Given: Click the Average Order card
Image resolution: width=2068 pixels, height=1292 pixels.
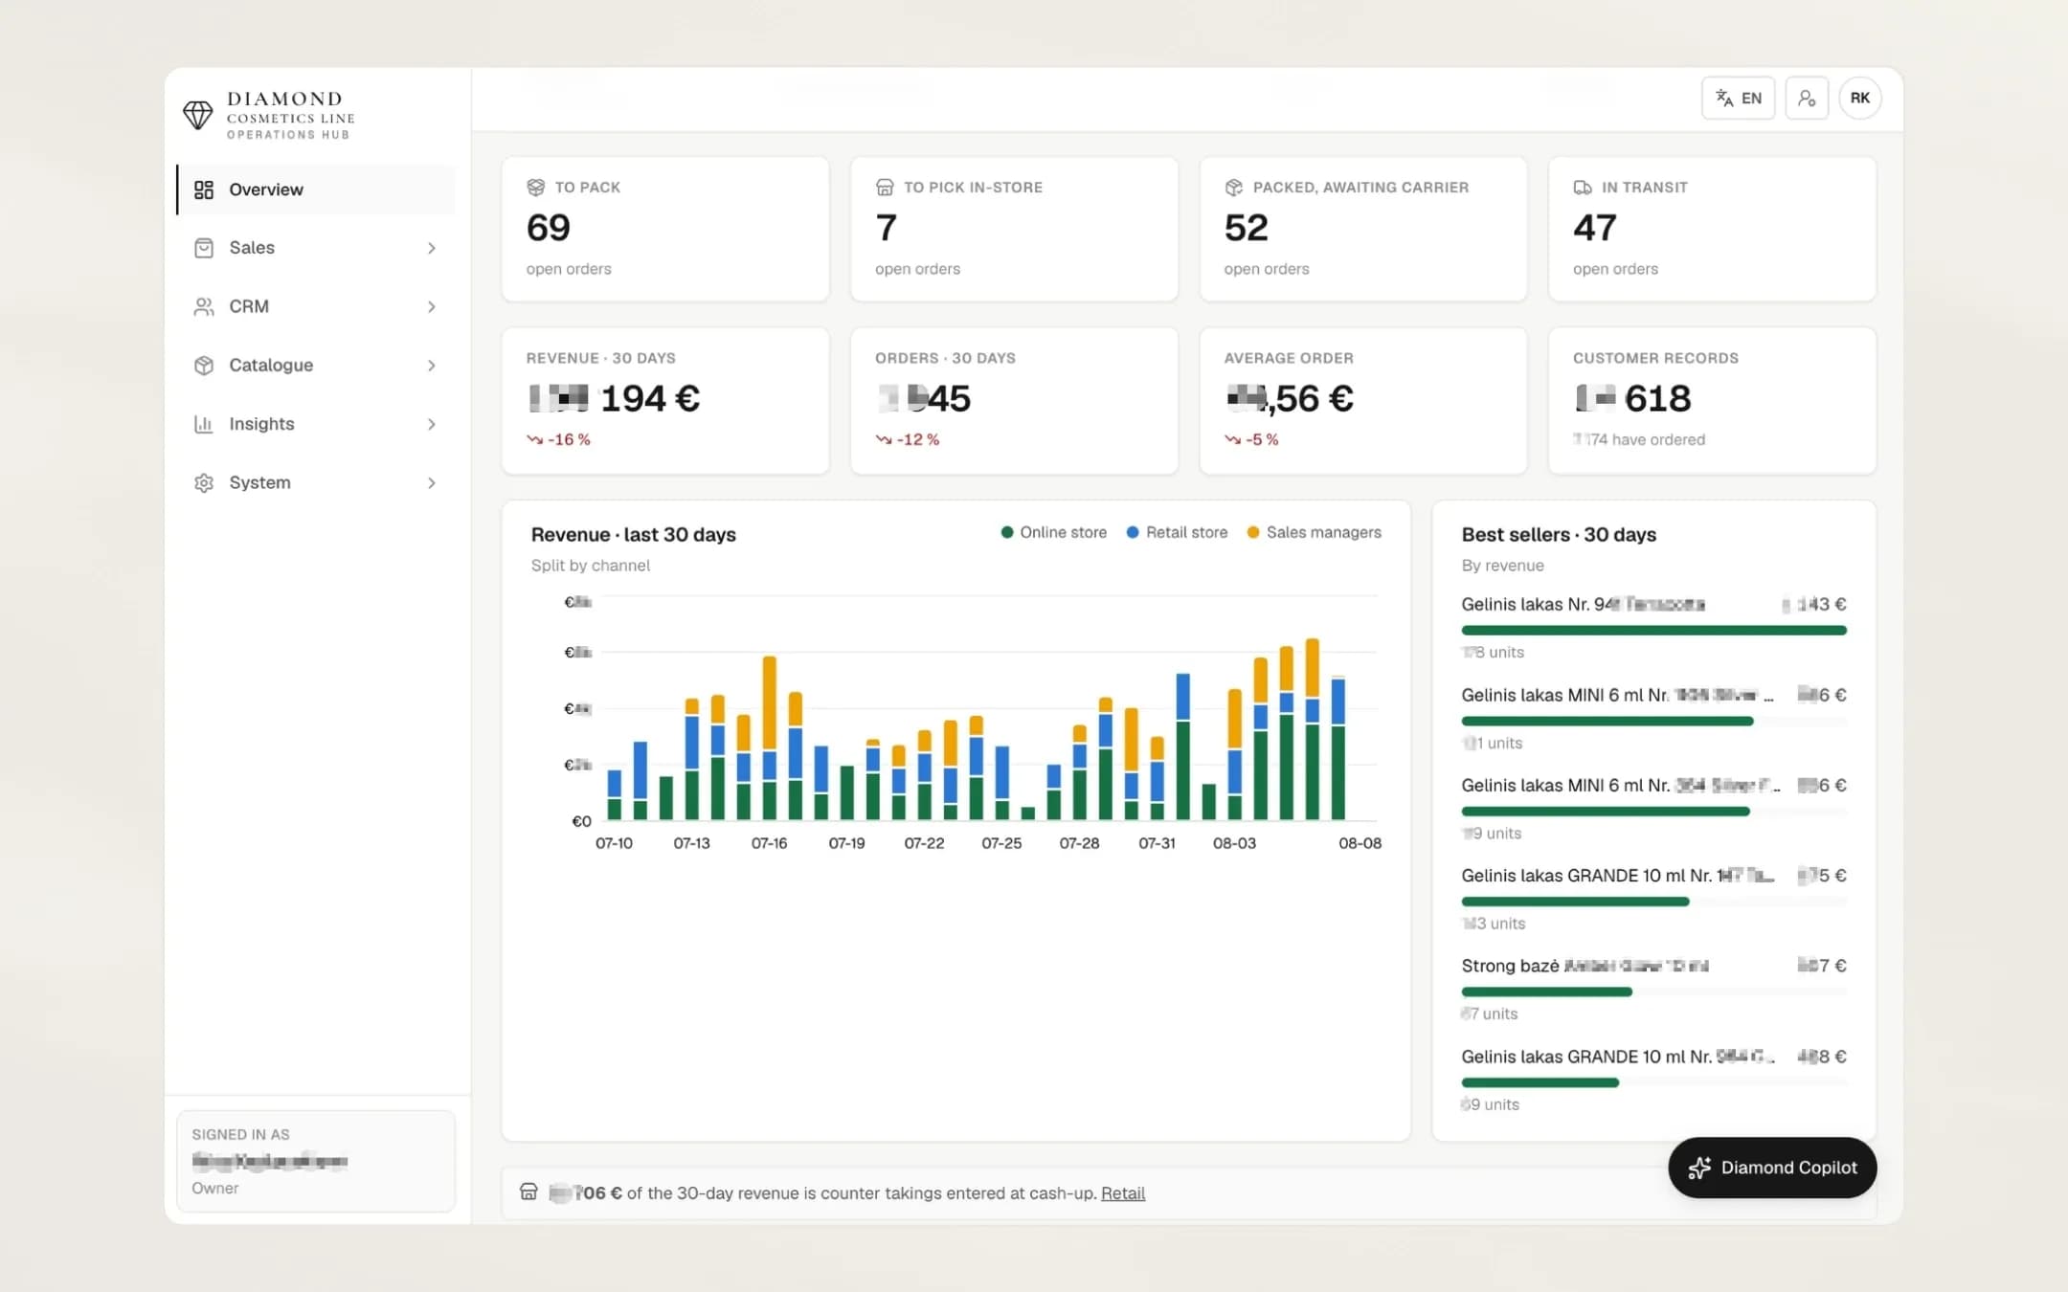Looking at the screenshot, I should pyautogui.click(x=1363, y=401).
